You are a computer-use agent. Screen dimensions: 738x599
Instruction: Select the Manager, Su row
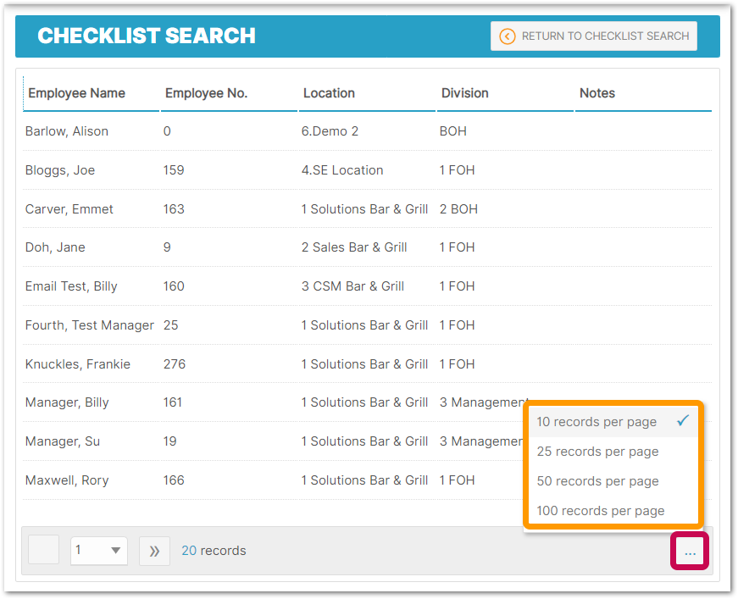(367, 441)
